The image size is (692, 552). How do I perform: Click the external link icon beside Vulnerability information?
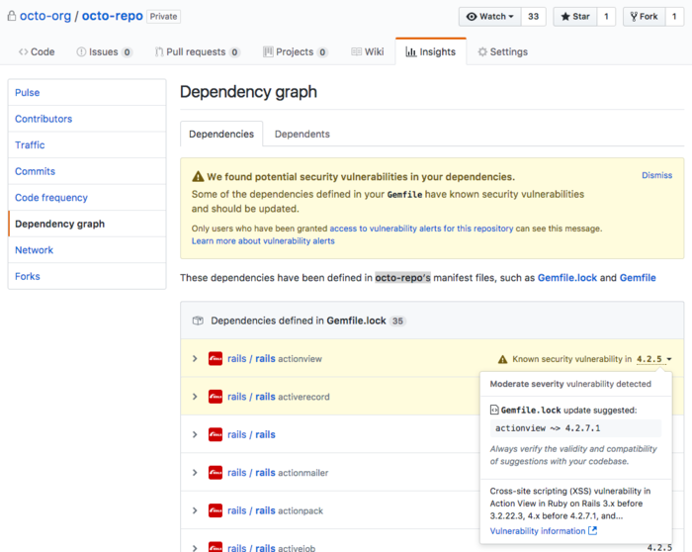593,531
